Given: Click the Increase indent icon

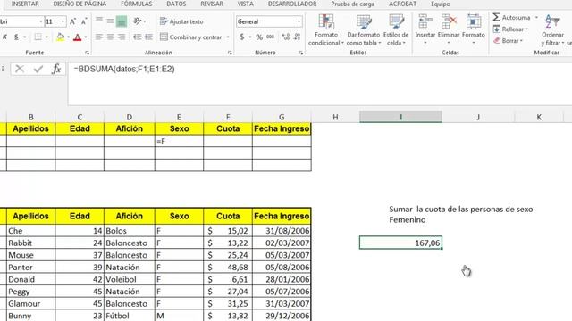Looking at the screenshot, I should [x=148, y=37].
